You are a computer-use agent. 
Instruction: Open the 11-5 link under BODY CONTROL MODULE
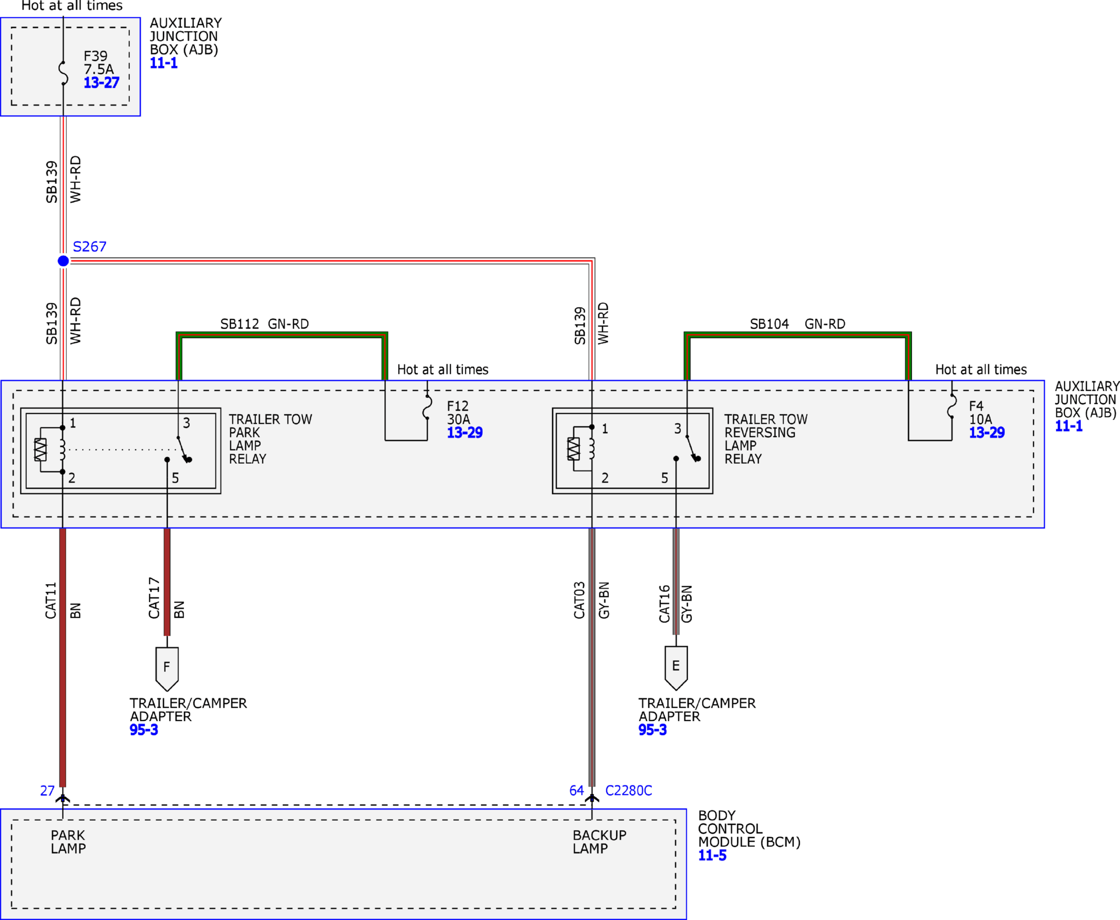(x=712, y=855)
